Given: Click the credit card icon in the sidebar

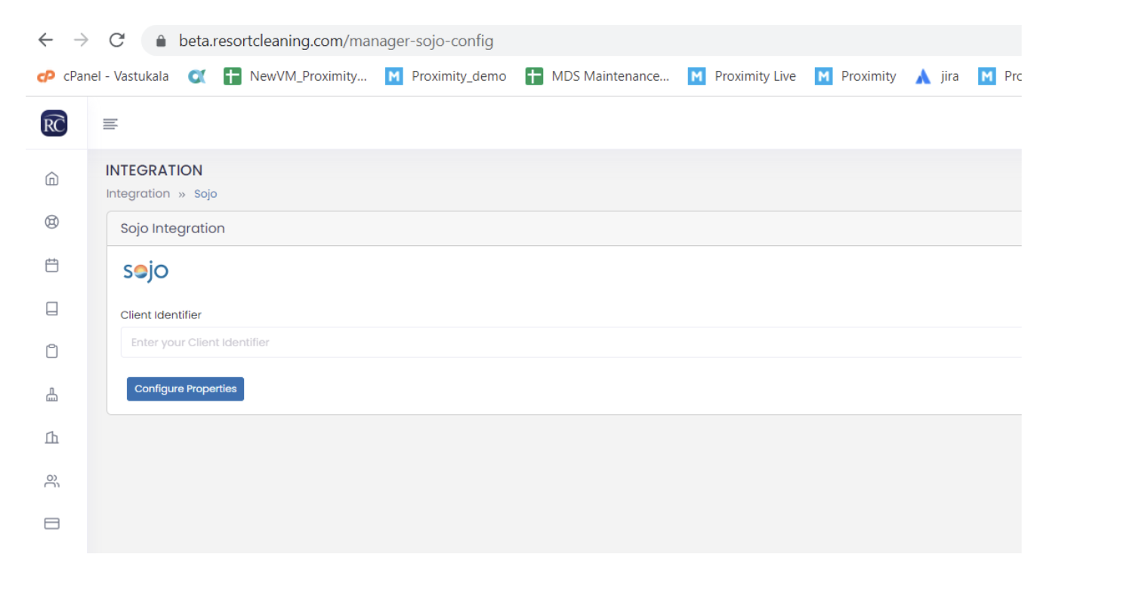Looking at the screenshot, I should coord(51,524).
